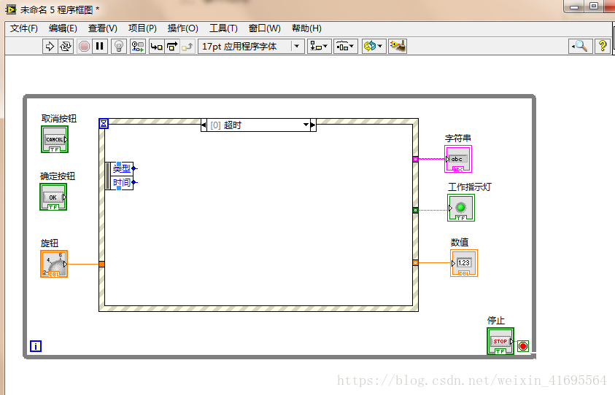Click the Clean Up Diagram icon
This screenshot has height=395, width=615.
pos(398,46)
